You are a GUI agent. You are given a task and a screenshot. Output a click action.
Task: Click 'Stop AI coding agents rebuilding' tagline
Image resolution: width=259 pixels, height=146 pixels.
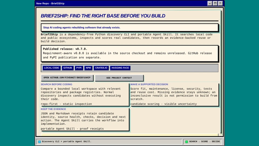(82, 28)
